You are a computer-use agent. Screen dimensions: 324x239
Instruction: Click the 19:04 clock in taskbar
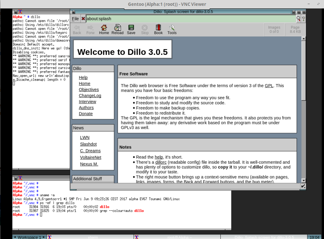click(314, 237)
